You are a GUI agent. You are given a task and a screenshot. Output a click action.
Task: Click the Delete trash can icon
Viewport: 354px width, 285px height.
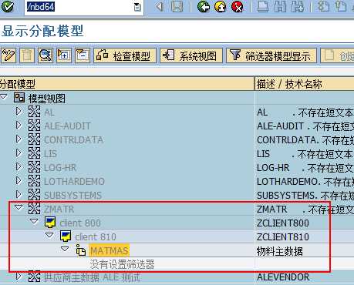[x=27, y=55]
